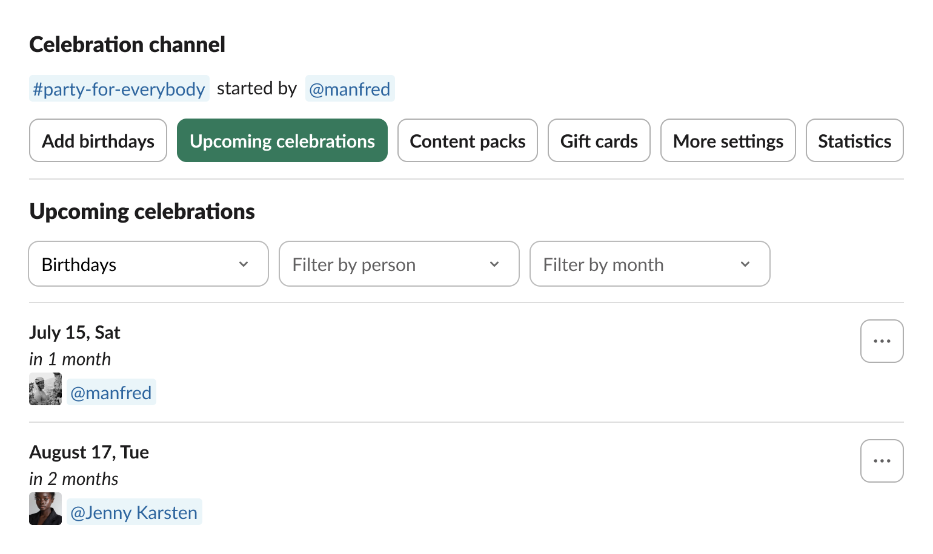
Task: Open the Filter by person dropdown
Action: [399, 264]
